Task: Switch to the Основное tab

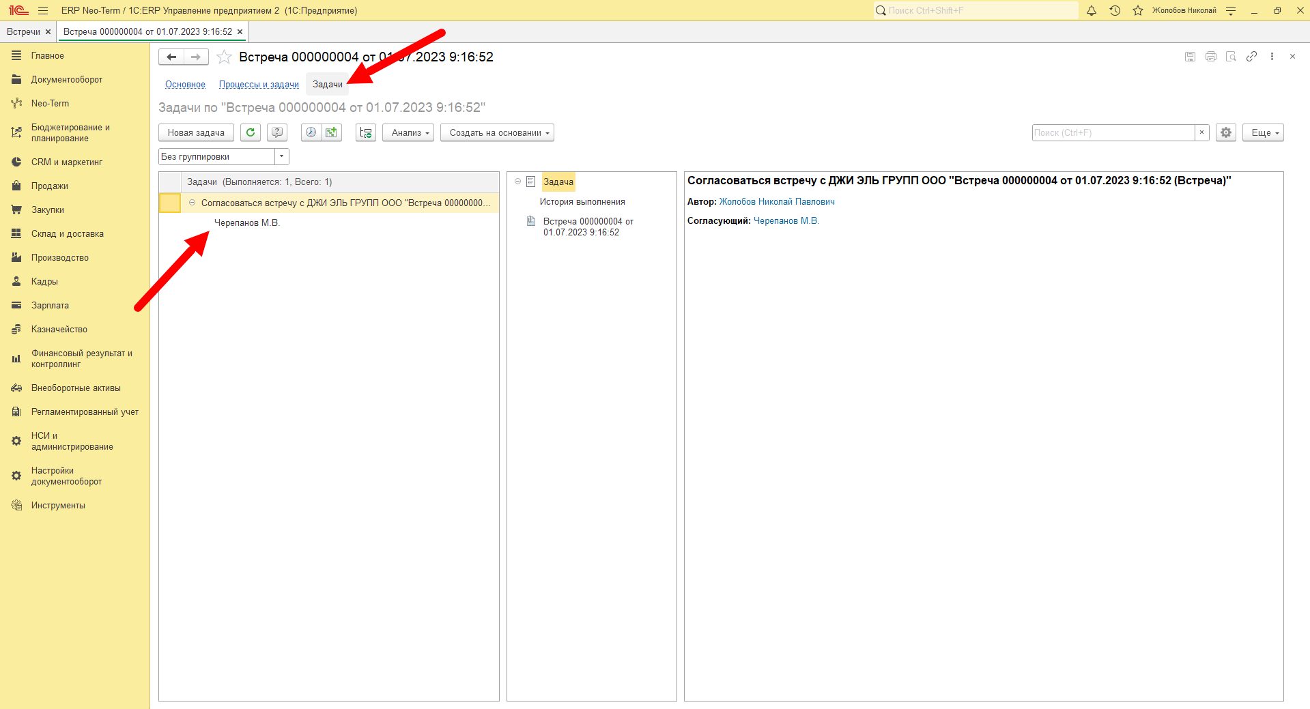Action: point(185,85)
